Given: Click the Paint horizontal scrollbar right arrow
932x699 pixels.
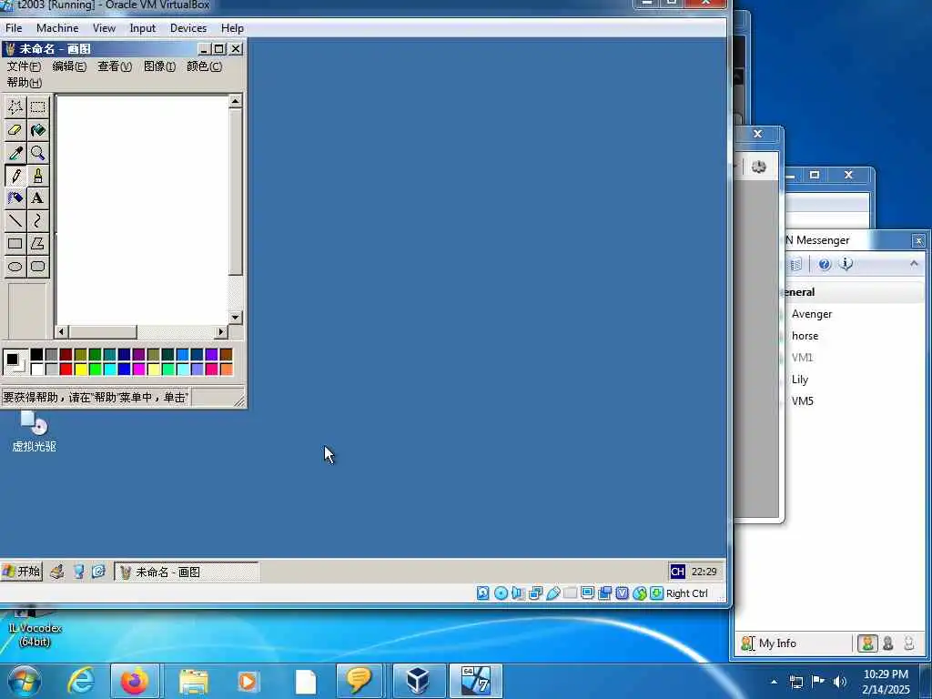Looking at the screenshot, I should [221, 331].
